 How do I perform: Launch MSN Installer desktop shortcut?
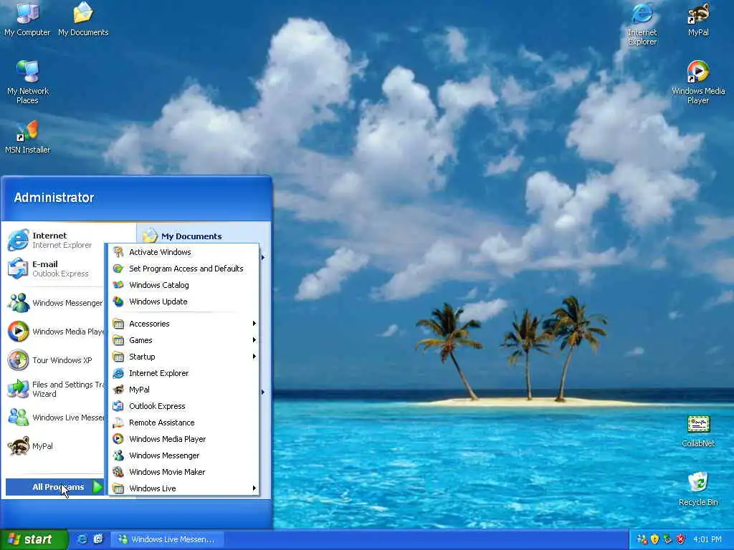click(27, 137)
